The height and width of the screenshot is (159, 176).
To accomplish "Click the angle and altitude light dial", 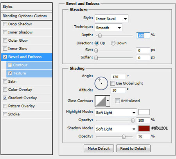I will [x=101, y=83].
